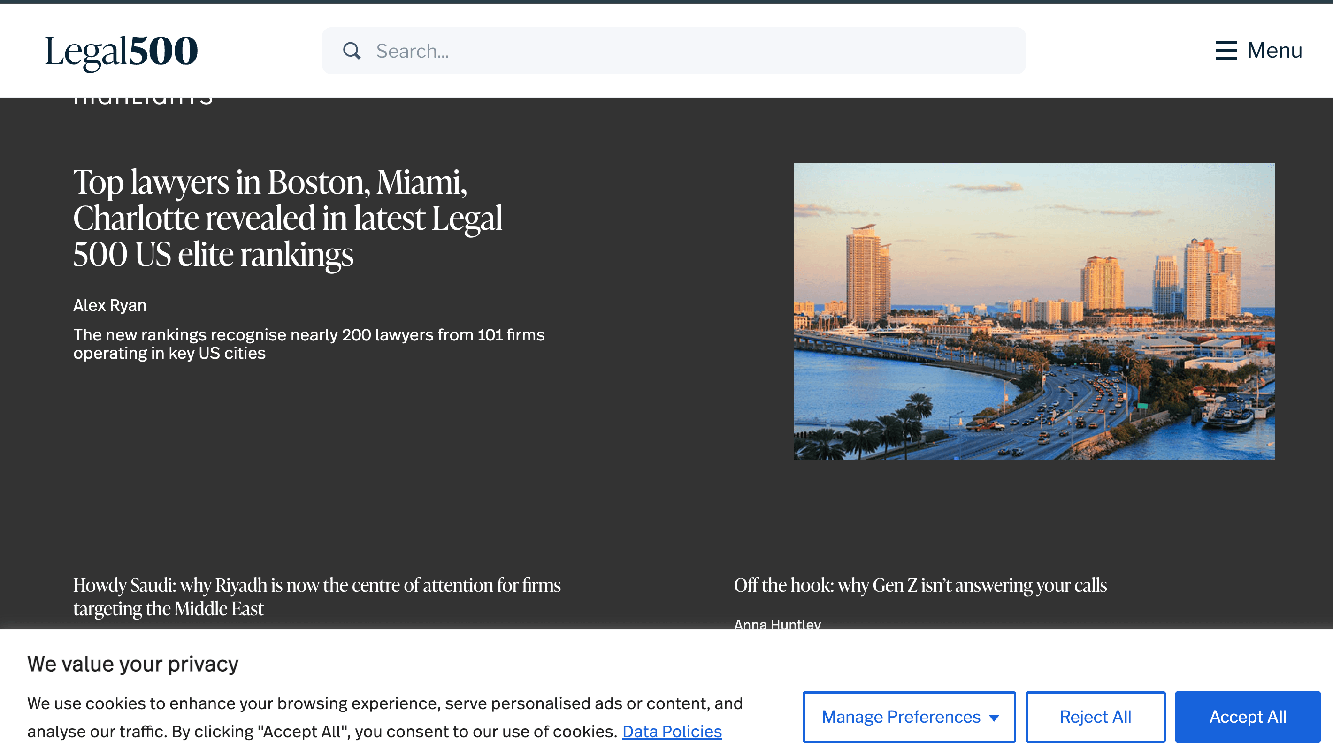Open the hamburger Menu icon
The width and height of the screenshot is (1333, 756).
(x=1226, y=50)
